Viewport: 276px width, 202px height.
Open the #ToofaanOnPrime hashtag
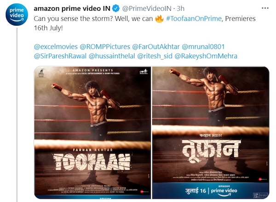click(x=194, y=18)
